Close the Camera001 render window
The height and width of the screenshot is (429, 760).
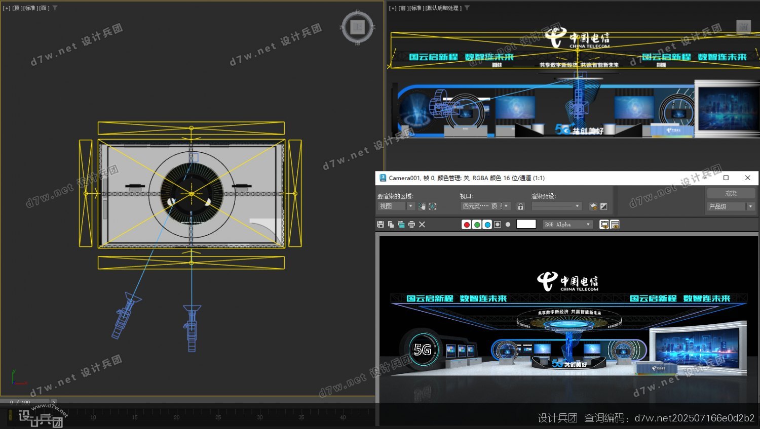(747, 178)
